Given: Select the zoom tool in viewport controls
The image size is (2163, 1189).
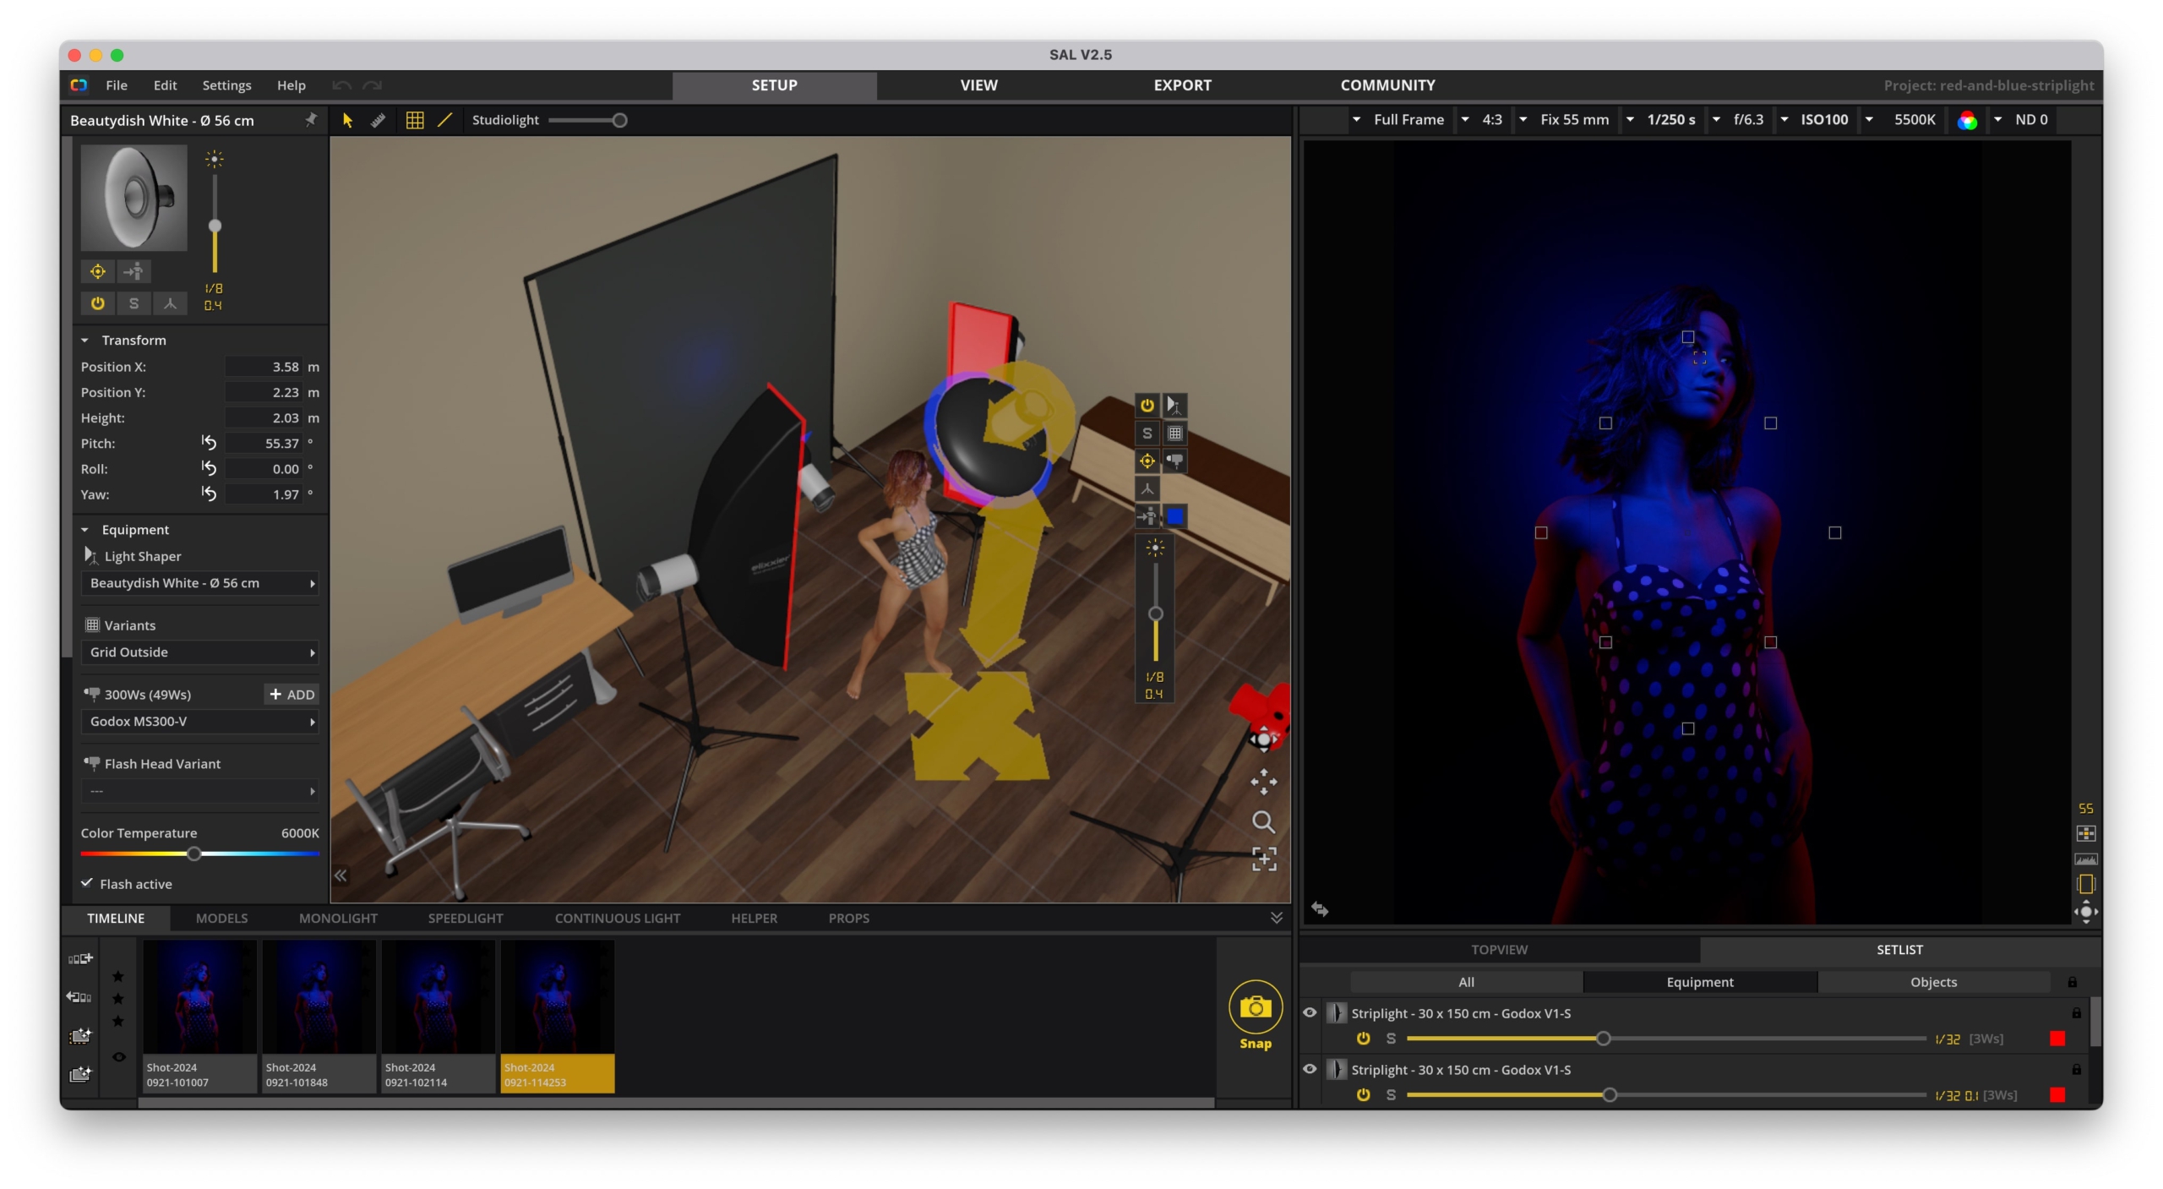Looking at the screenshot, I should point(1260,821).
